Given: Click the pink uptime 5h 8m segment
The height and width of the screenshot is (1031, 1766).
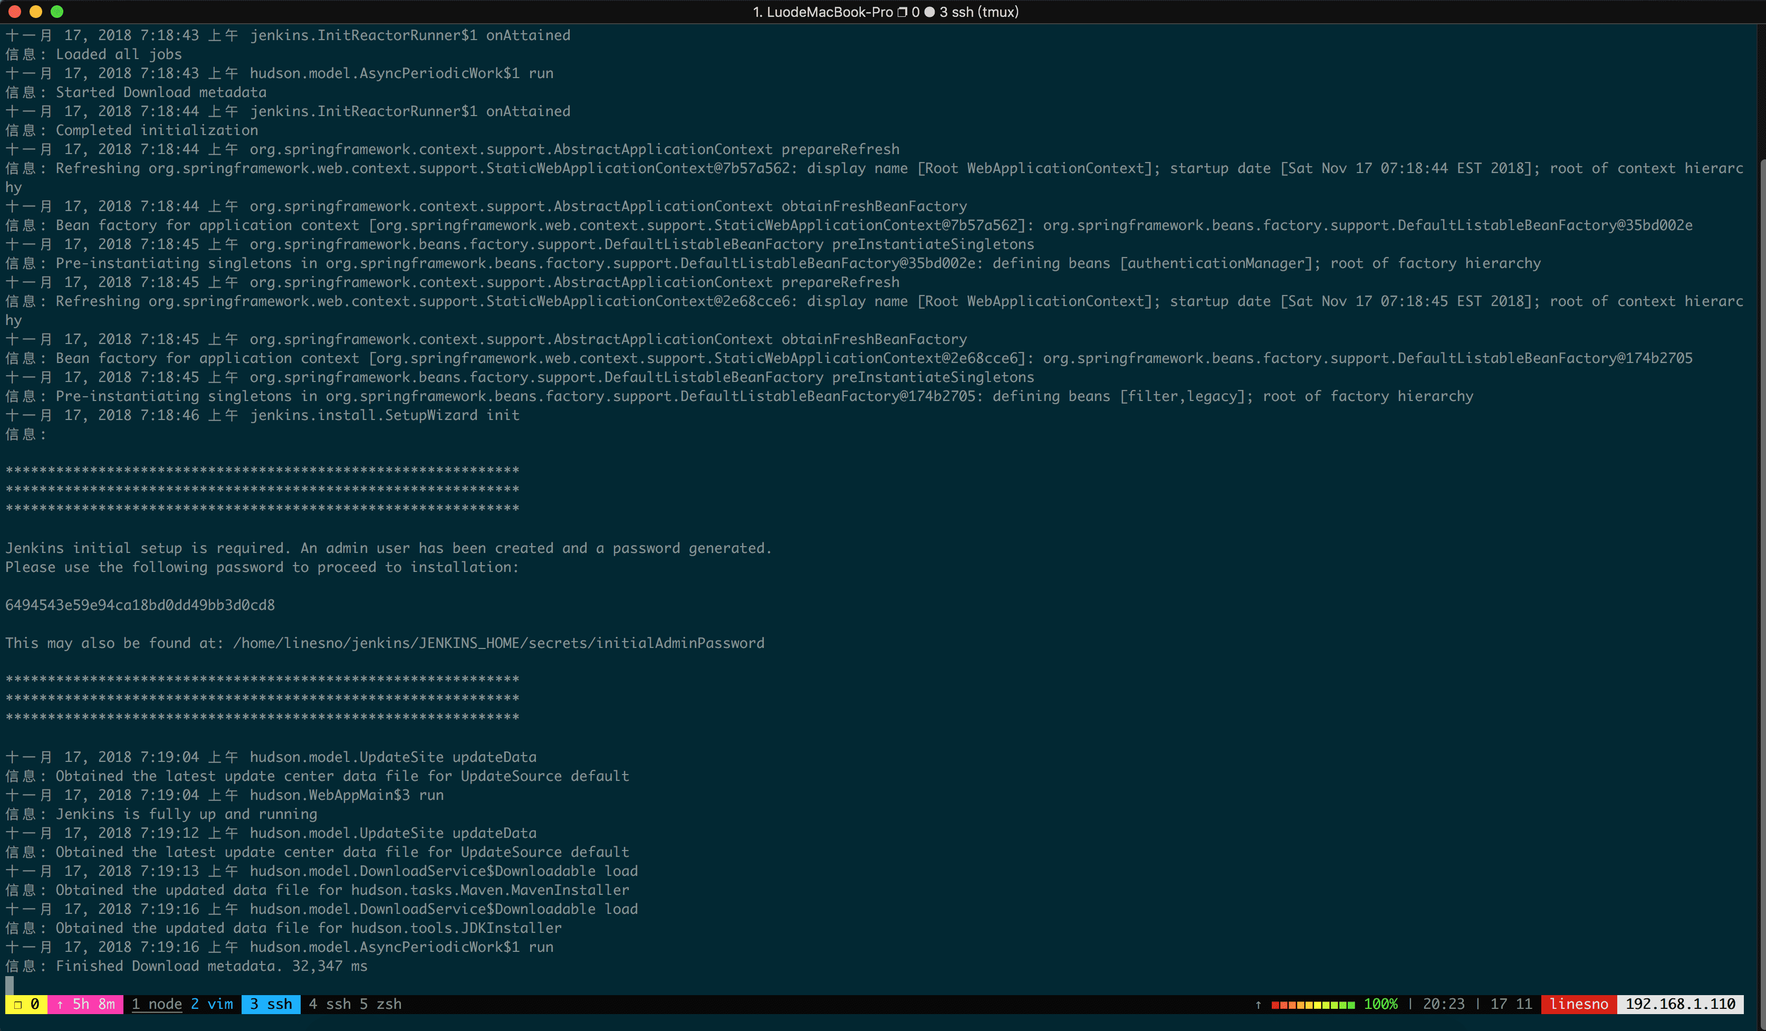Looking at the screenshot, I should point(85,1004).
